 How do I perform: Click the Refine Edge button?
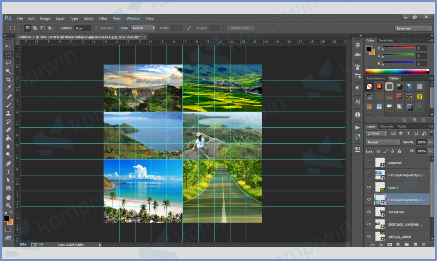click(x=241, y=28)
